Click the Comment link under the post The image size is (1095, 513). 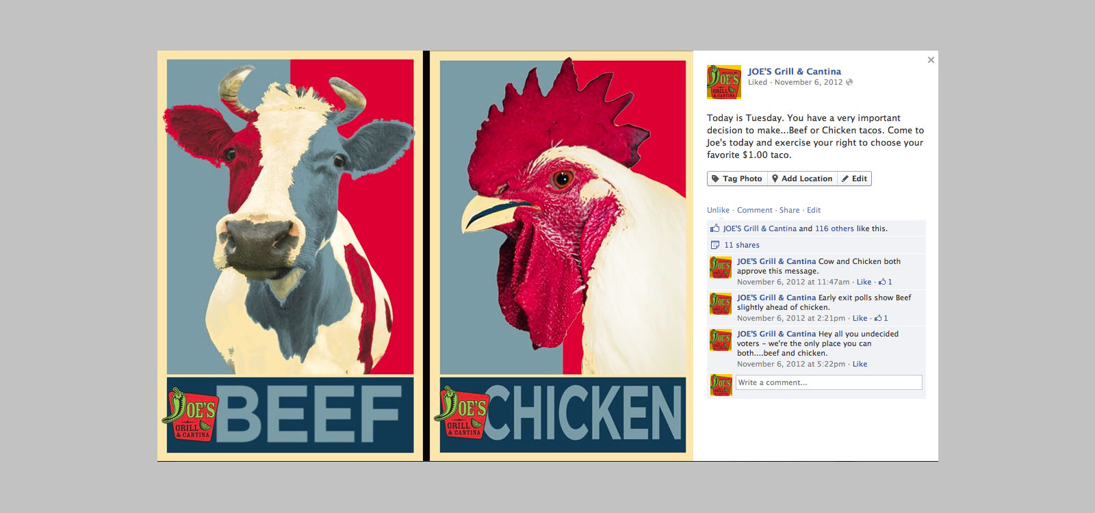754,210
